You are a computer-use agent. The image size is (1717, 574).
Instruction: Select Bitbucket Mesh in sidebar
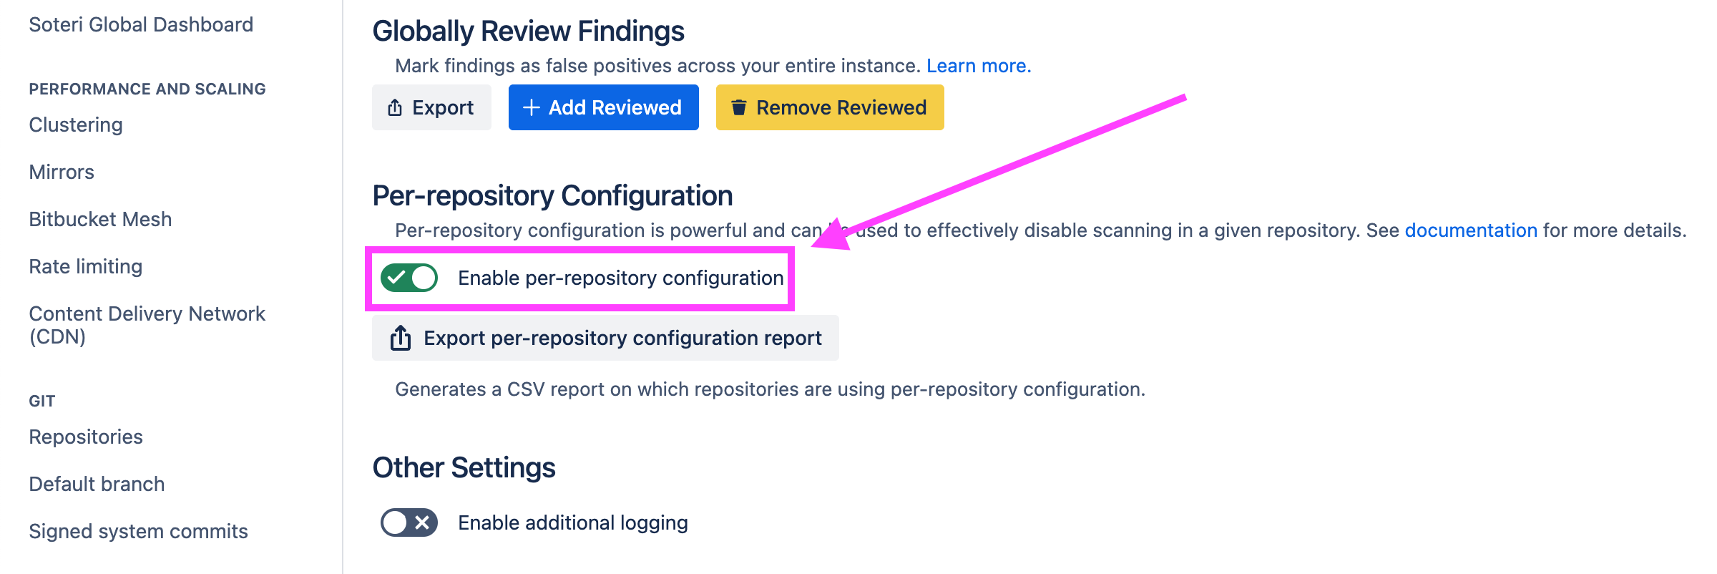100,219
